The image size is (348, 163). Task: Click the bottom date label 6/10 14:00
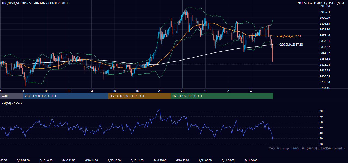pos(91,161)
